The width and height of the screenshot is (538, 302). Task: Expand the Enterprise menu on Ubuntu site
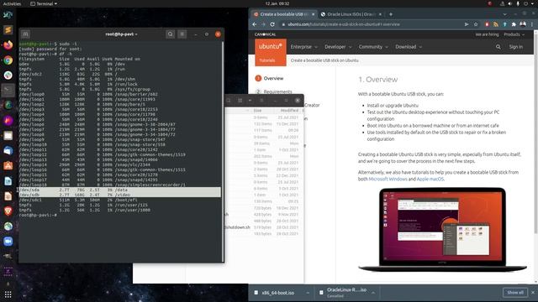click(x=304, y=47)
